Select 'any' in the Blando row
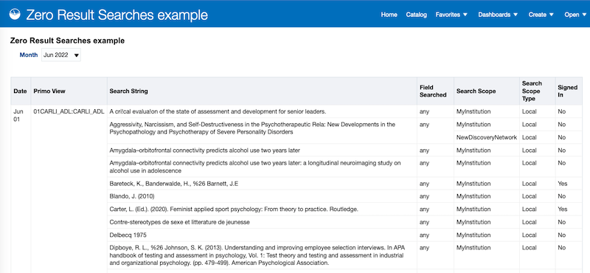 click(424, 196)
